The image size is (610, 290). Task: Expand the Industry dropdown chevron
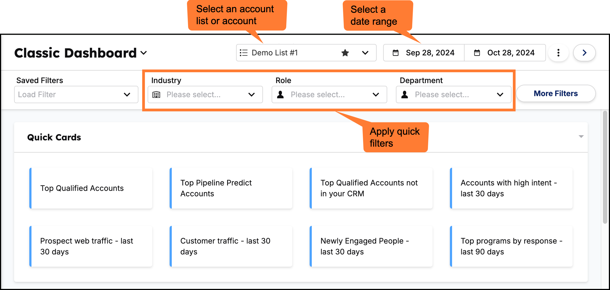[x=252, y=94]
